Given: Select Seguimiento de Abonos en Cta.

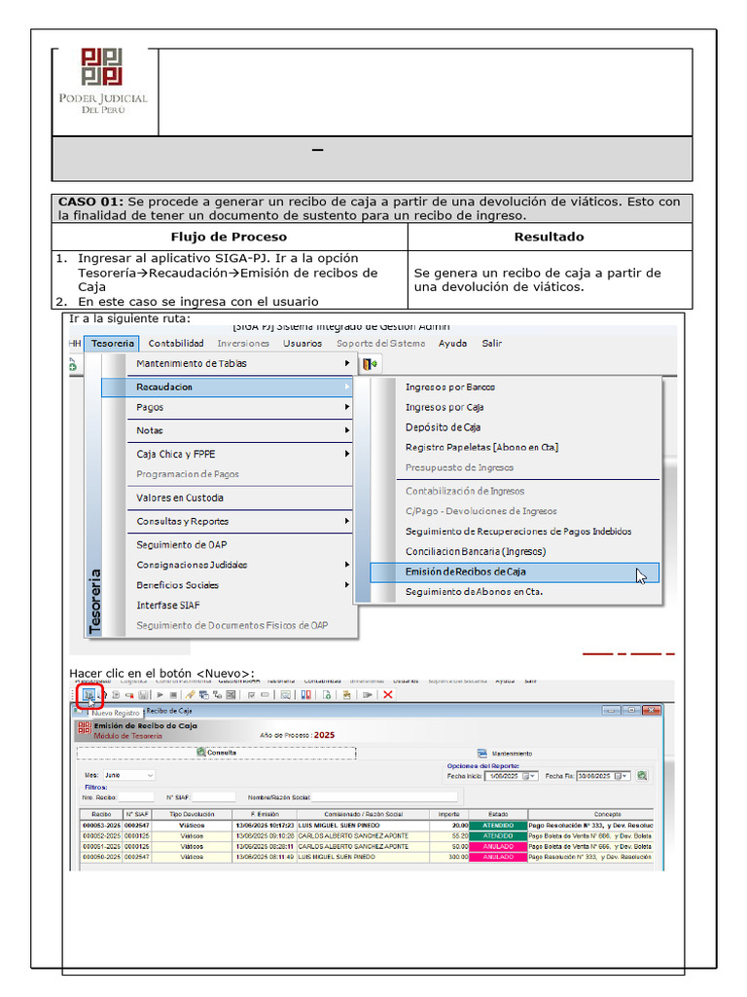Looking at the screenshot, I should coord(474,592).
